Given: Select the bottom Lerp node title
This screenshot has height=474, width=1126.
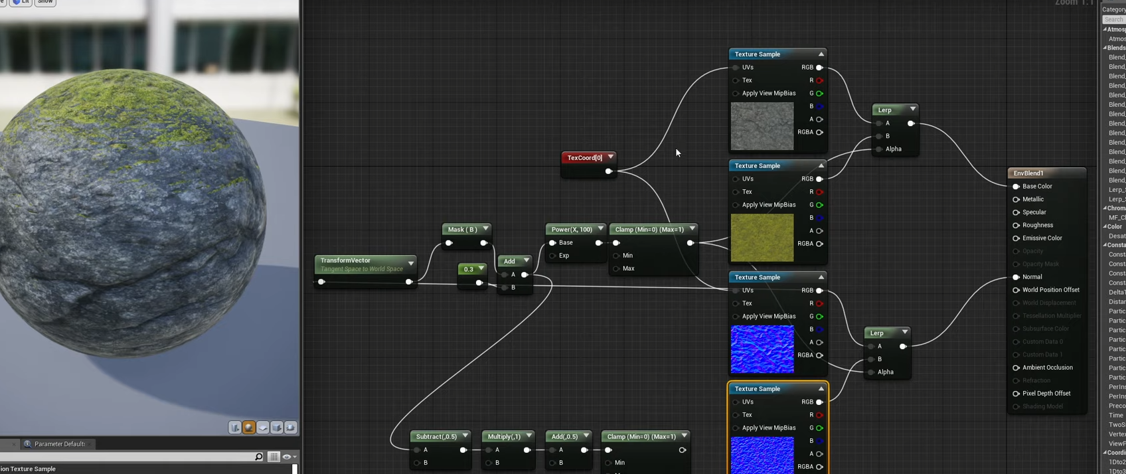Looking at the screenshot, I should pos(877,333).
